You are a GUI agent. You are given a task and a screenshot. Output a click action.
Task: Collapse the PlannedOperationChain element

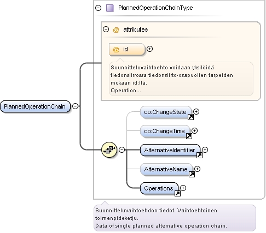coord(75,106)
